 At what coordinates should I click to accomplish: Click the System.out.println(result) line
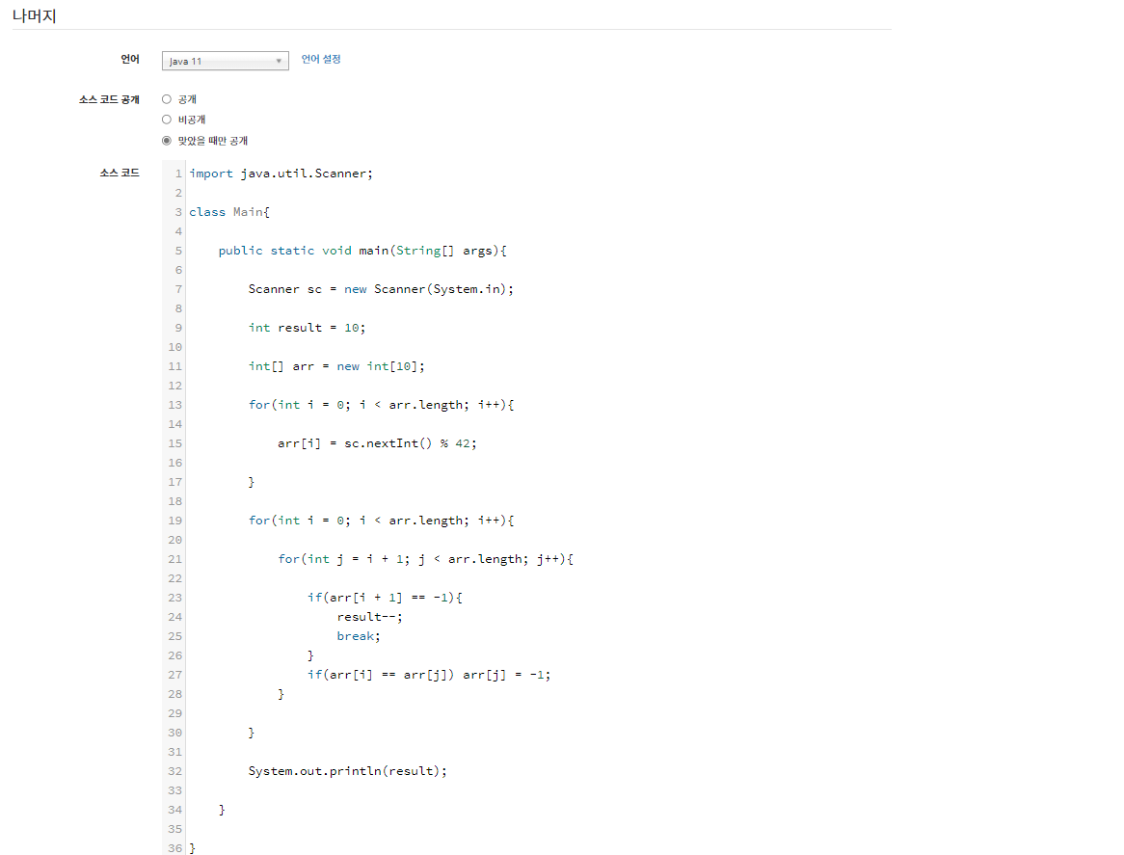pos(348,771)
